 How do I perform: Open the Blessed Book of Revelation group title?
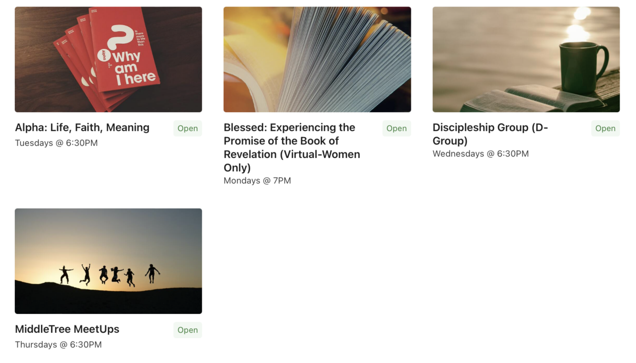tap(292, 147)
